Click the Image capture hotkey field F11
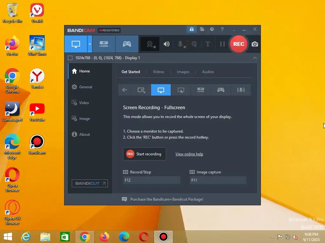This screenshot has height=243, width=325. click(218, 180)
